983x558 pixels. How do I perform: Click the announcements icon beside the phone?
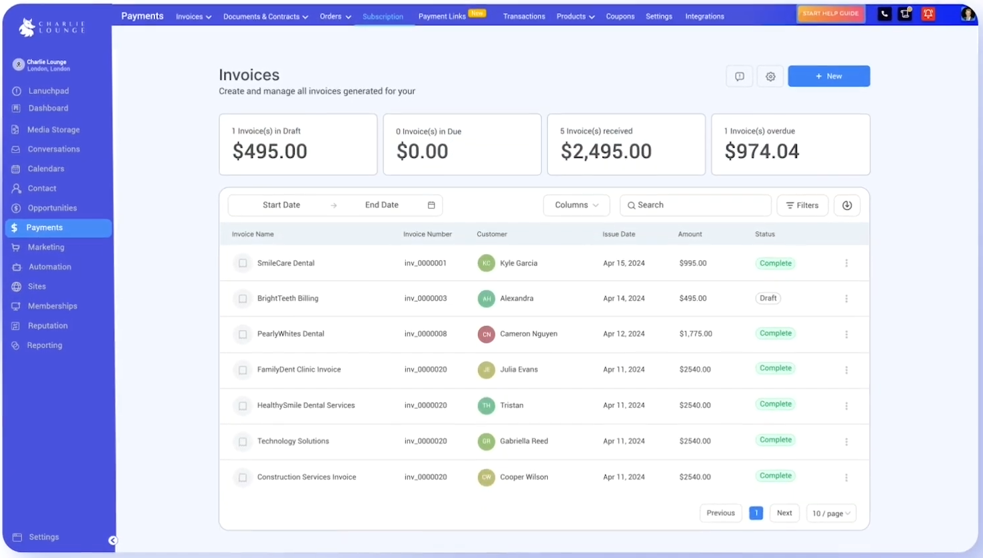click(x=906, y=14)
